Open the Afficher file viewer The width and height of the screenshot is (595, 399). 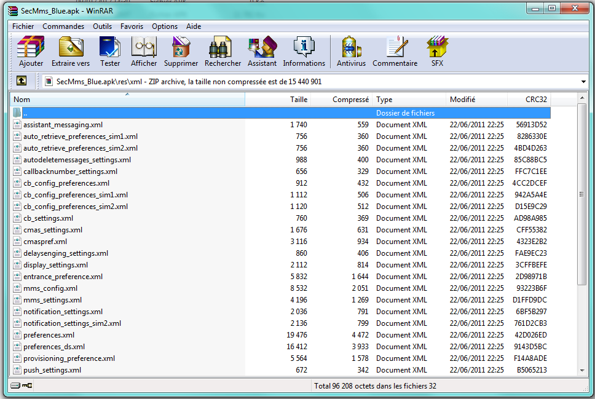tap(144, 52)
